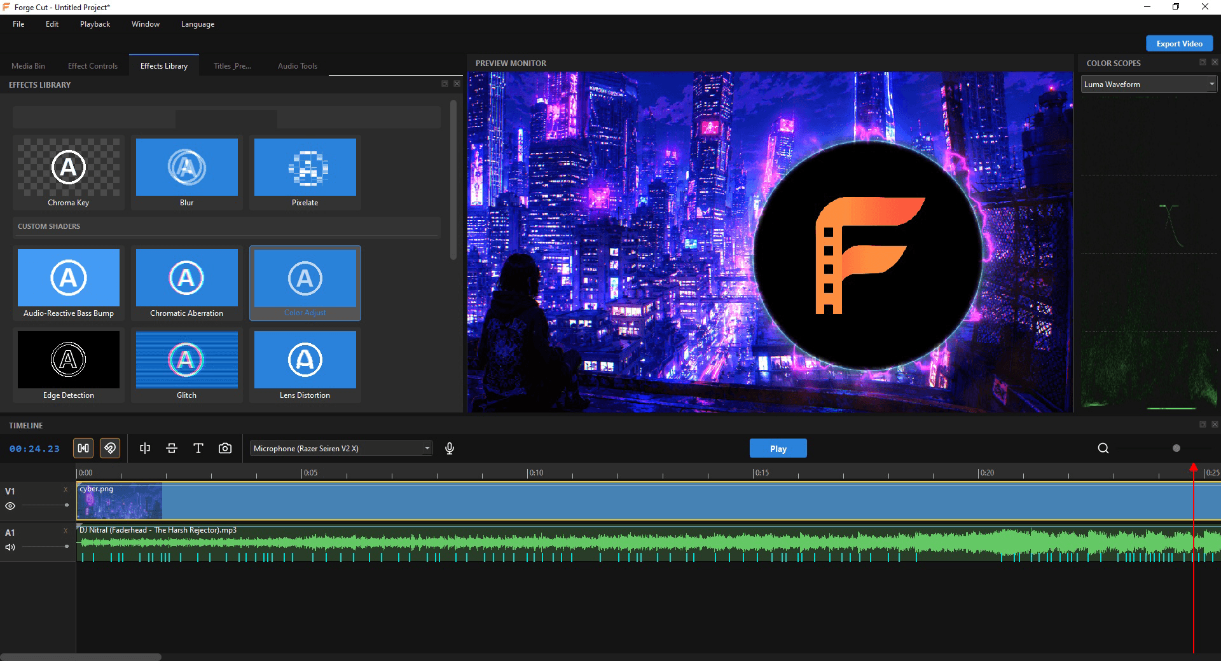Click the timeline zoom magnifier icon
This screenshot has height=661, width=1221.
(x=1103, y=448)
